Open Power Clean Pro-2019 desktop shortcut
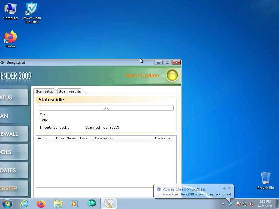279x209 pixels. pyautogui.click(x=32, y=13)
